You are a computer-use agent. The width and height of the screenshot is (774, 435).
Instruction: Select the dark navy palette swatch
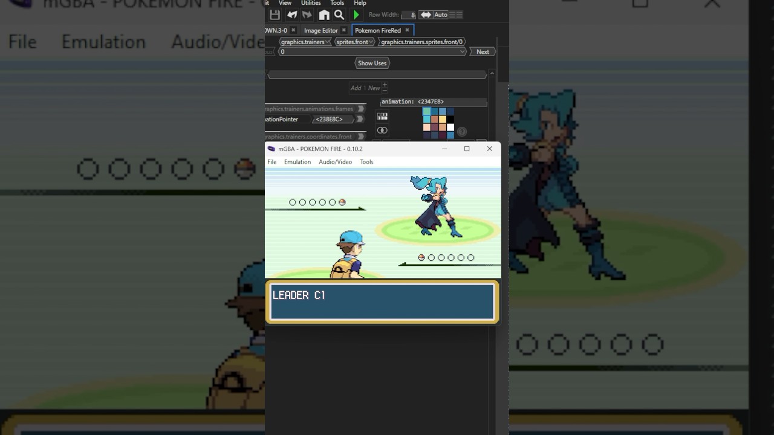[x=450, y=111]
